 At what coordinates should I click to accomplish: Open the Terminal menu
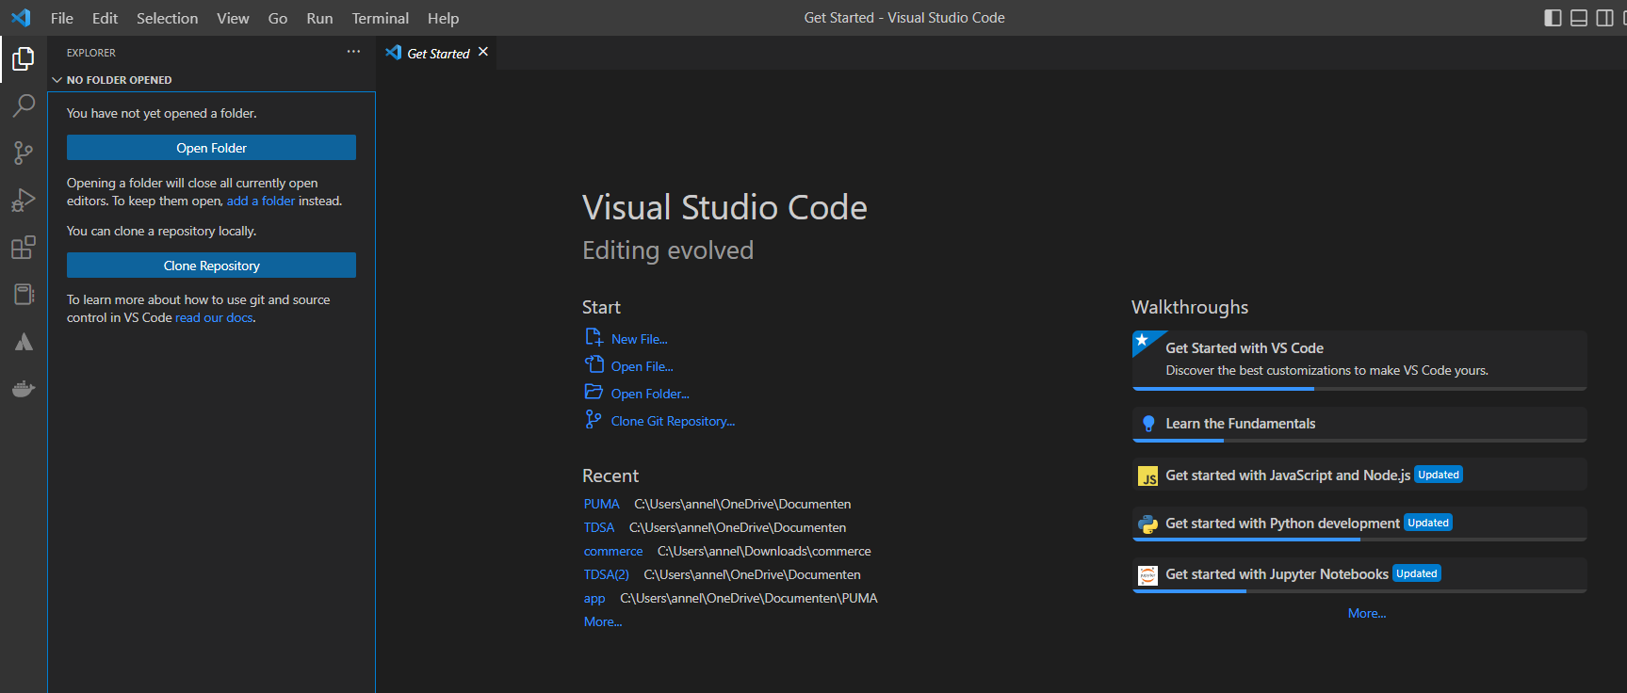381,18
